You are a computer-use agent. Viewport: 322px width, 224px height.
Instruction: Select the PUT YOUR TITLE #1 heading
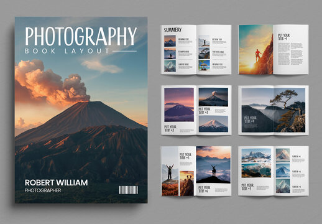pos(284,37)
